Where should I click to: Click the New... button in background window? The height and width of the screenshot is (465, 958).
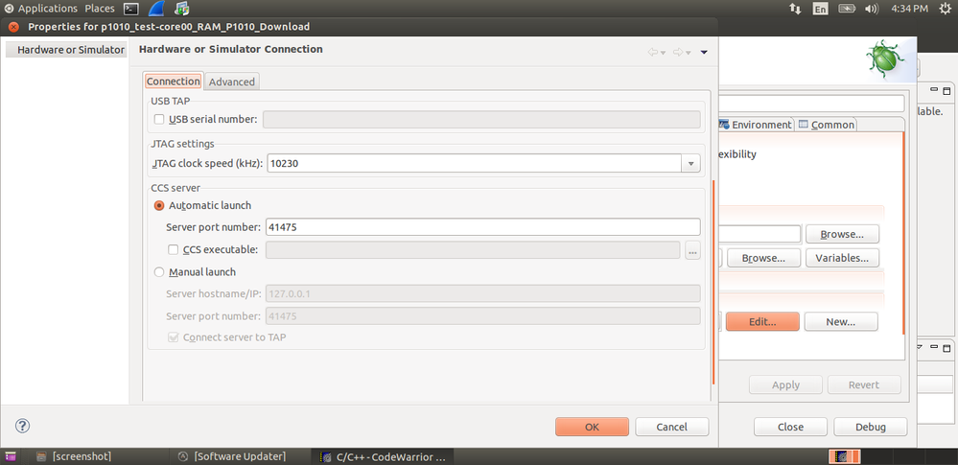click(841, 321)
